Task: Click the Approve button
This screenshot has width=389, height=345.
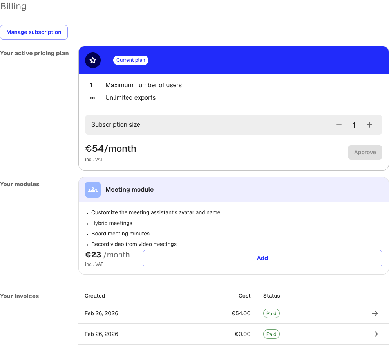Action: [365, 152]
